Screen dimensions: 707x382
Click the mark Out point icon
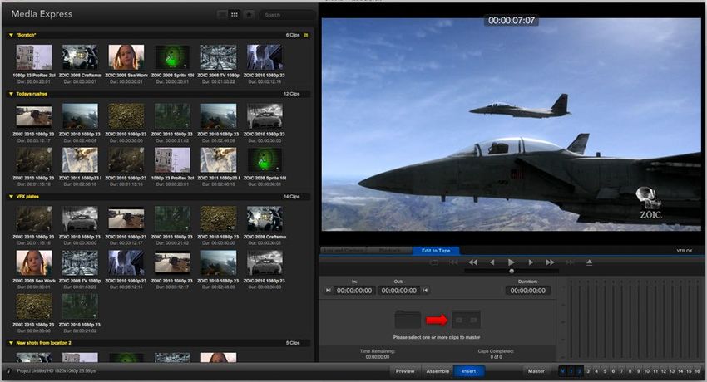tap(425, 291)
